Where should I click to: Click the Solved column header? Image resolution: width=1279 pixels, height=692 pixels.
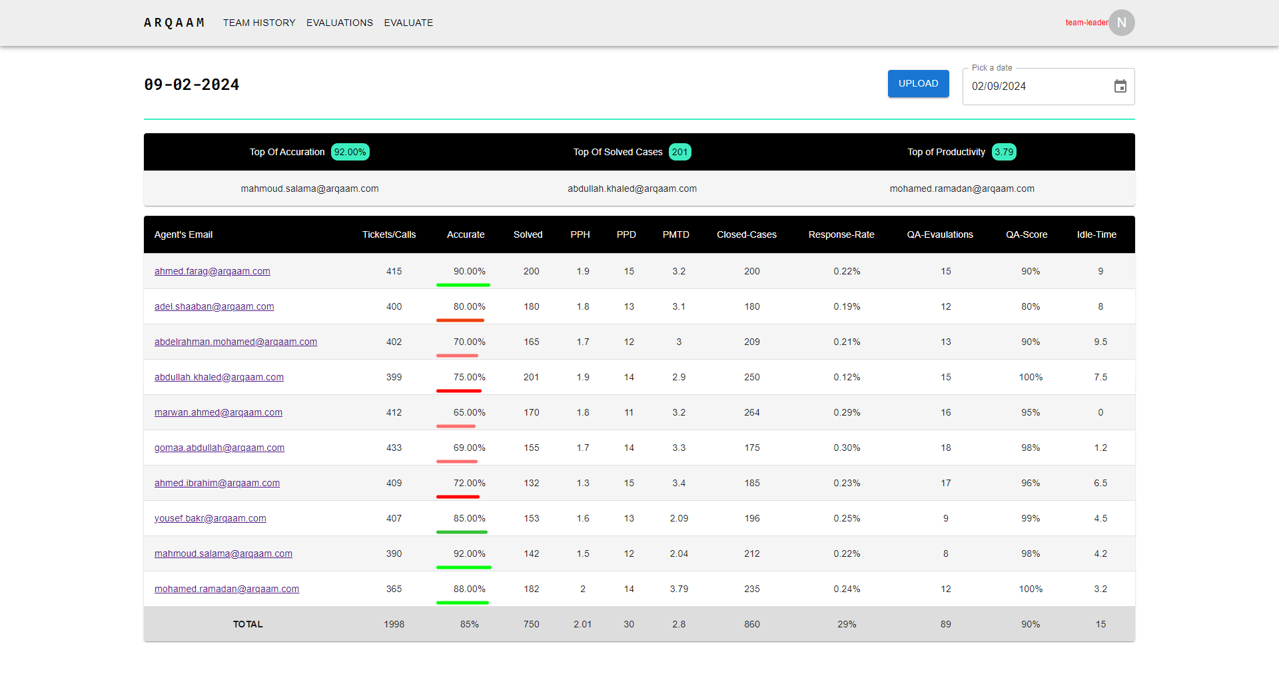click(x=528, y=234)
